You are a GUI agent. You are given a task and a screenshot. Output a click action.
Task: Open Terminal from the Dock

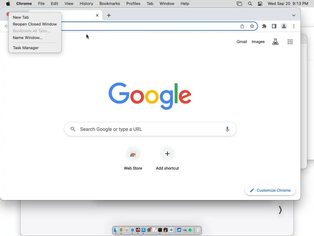tap(160, 230)
